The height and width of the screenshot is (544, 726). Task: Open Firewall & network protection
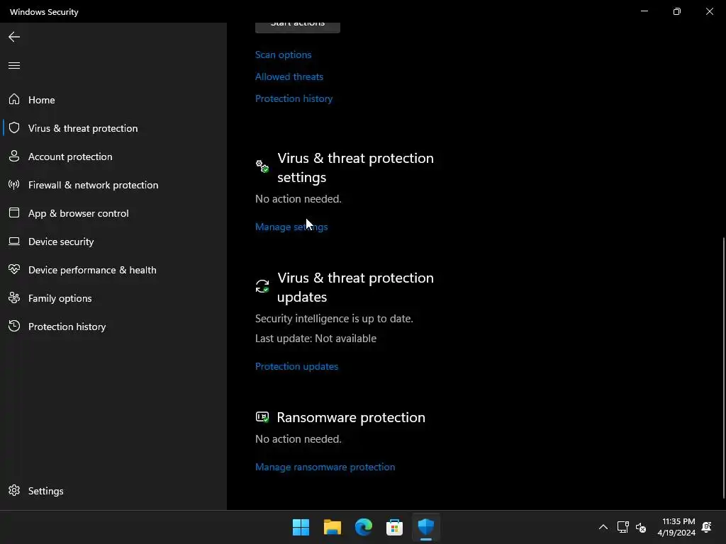pos(113,185)
